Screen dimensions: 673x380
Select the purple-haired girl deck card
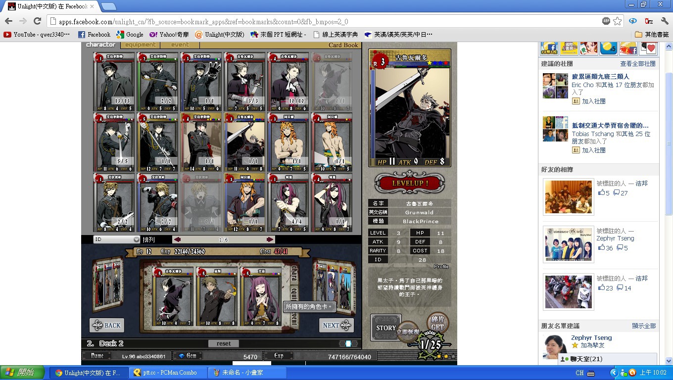[x=260, y=297]
